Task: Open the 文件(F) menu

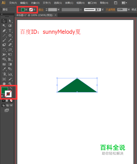Action: click(13, 3)
